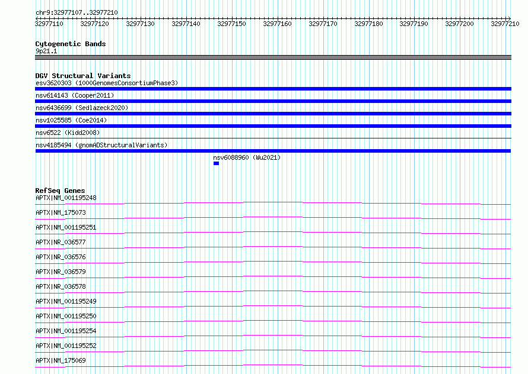The image size is (528, 374).
Task: Open transcript APTX|NM_001195252
Action: (x=66, y=346)
